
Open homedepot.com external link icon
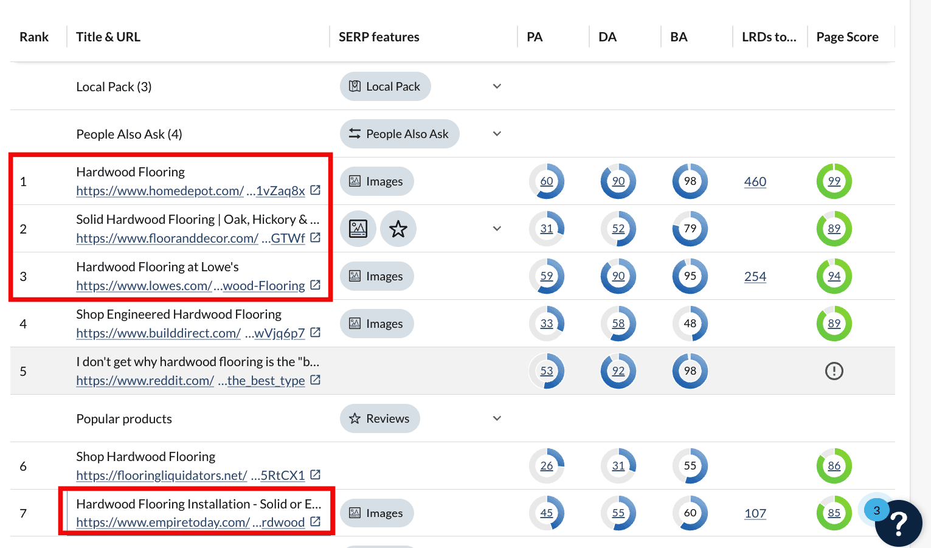[x=315, y=190]
